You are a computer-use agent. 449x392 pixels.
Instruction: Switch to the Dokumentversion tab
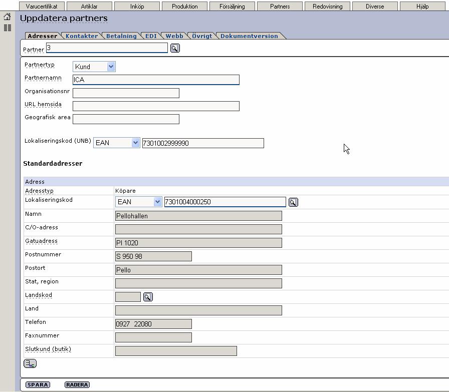click(x=249, y=36)
